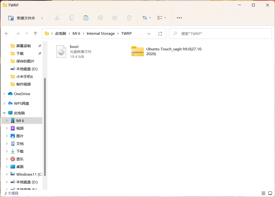Click Internal Storage in address breadcrumb
275x197 pixels.
[101, 34]
